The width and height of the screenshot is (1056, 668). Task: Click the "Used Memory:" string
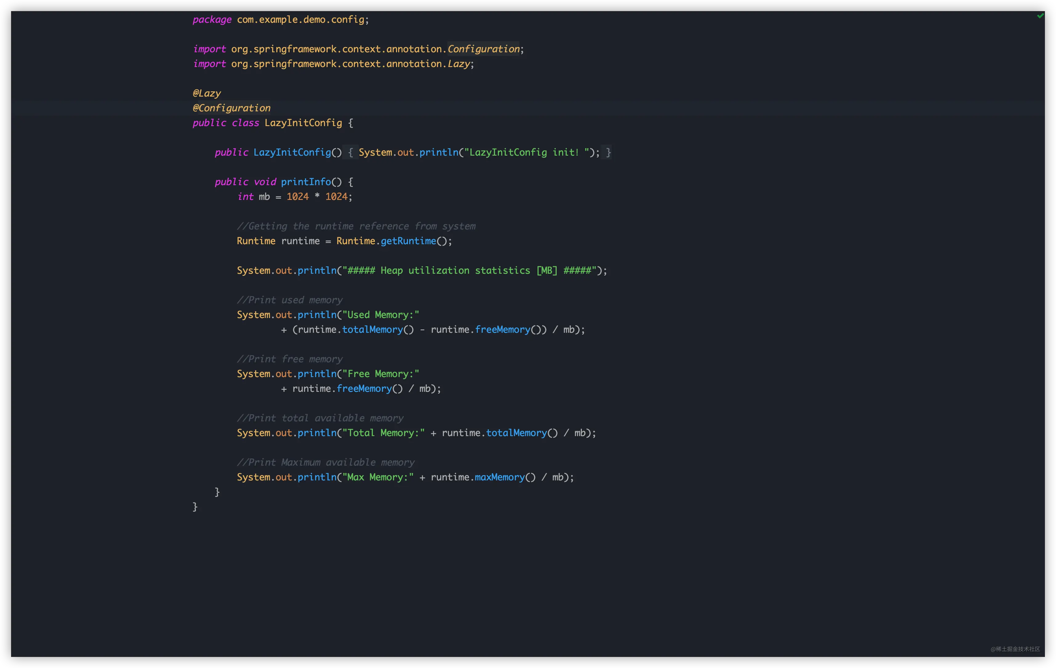[x=381, y=315]
